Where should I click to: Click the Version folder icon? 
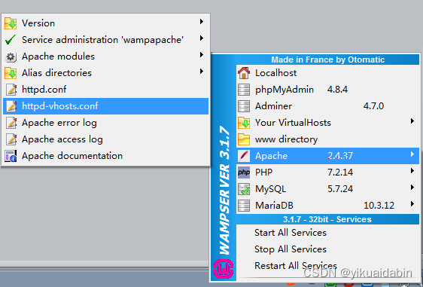[11, 23]
